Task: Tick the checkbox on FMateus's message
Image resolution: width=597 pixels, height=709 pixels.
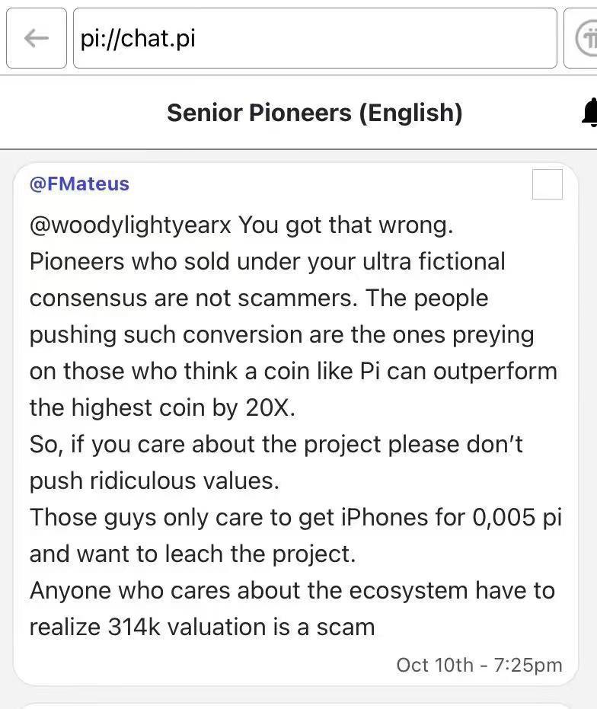Action: (547, 184)
